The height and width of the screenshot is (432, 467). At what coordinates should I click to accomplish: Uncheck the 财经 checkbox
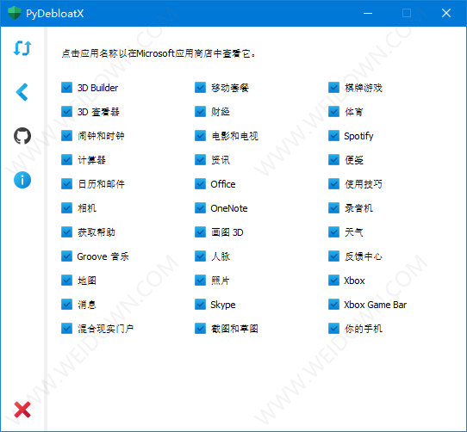(x=201, y=112)
